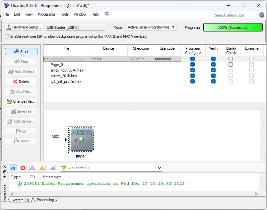Viewport: 267px width, 210px height.
Task: Switch to the Processing messages tab
Action: [x=45, y=200]
